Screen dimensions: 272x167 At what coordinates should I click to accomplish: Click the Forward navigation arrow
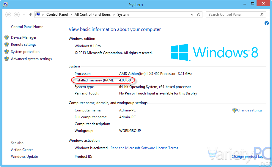point(17,15)
